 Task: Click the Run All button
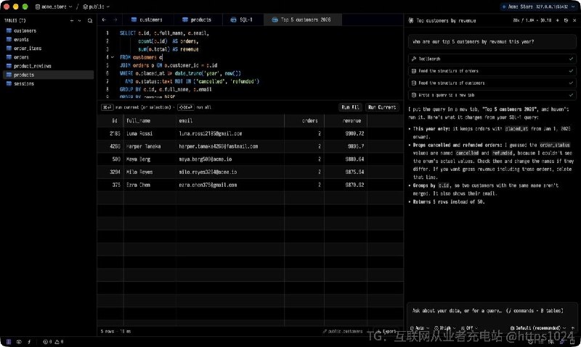coord(350,107)
